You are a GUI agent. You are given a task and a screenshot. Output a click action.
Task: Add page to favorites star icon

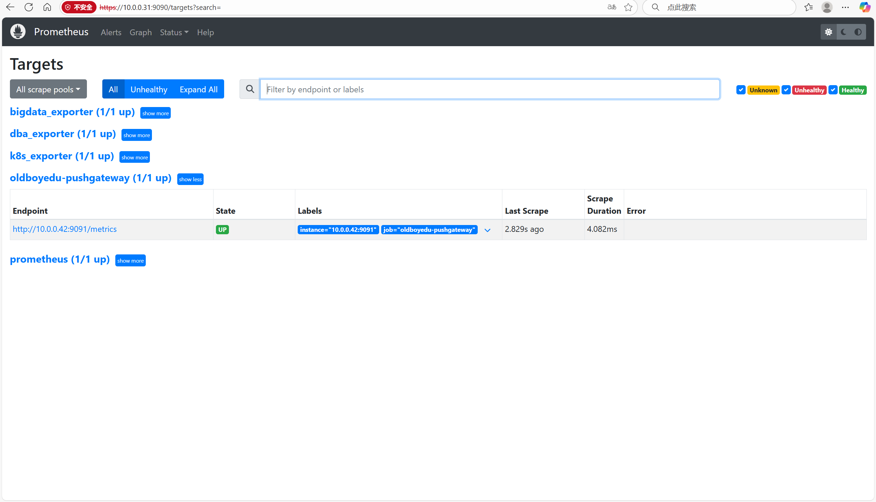tap(628, 7)
